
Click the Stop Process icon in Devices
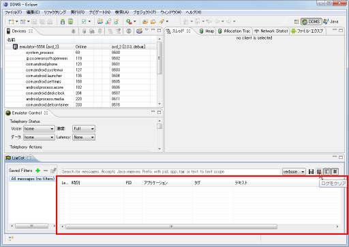click(129, 31)
